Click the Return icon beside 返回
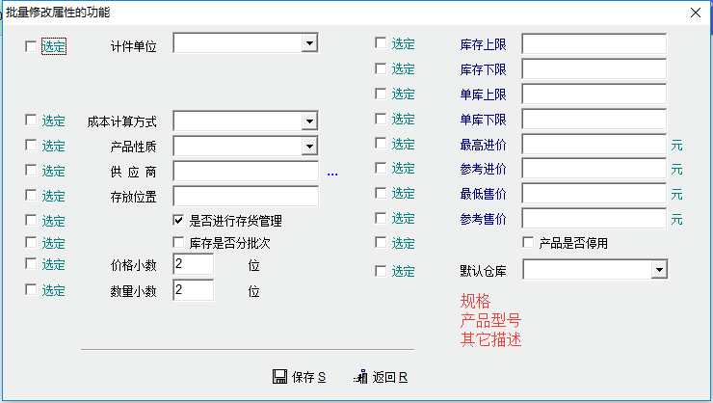 (x=361, y=377)
